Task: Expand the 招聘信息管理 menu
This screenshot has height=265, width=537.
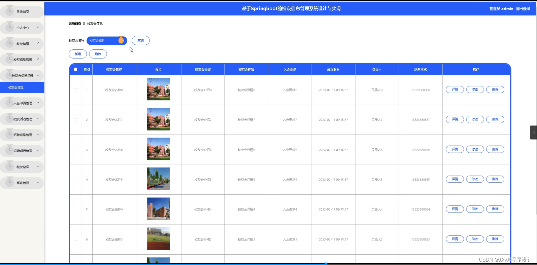Action: [x=22, y=135]
